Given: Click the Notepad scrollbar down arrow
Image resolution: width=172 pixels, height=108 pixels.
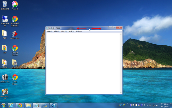Looking at the screenshot, I should coord(121,93).
